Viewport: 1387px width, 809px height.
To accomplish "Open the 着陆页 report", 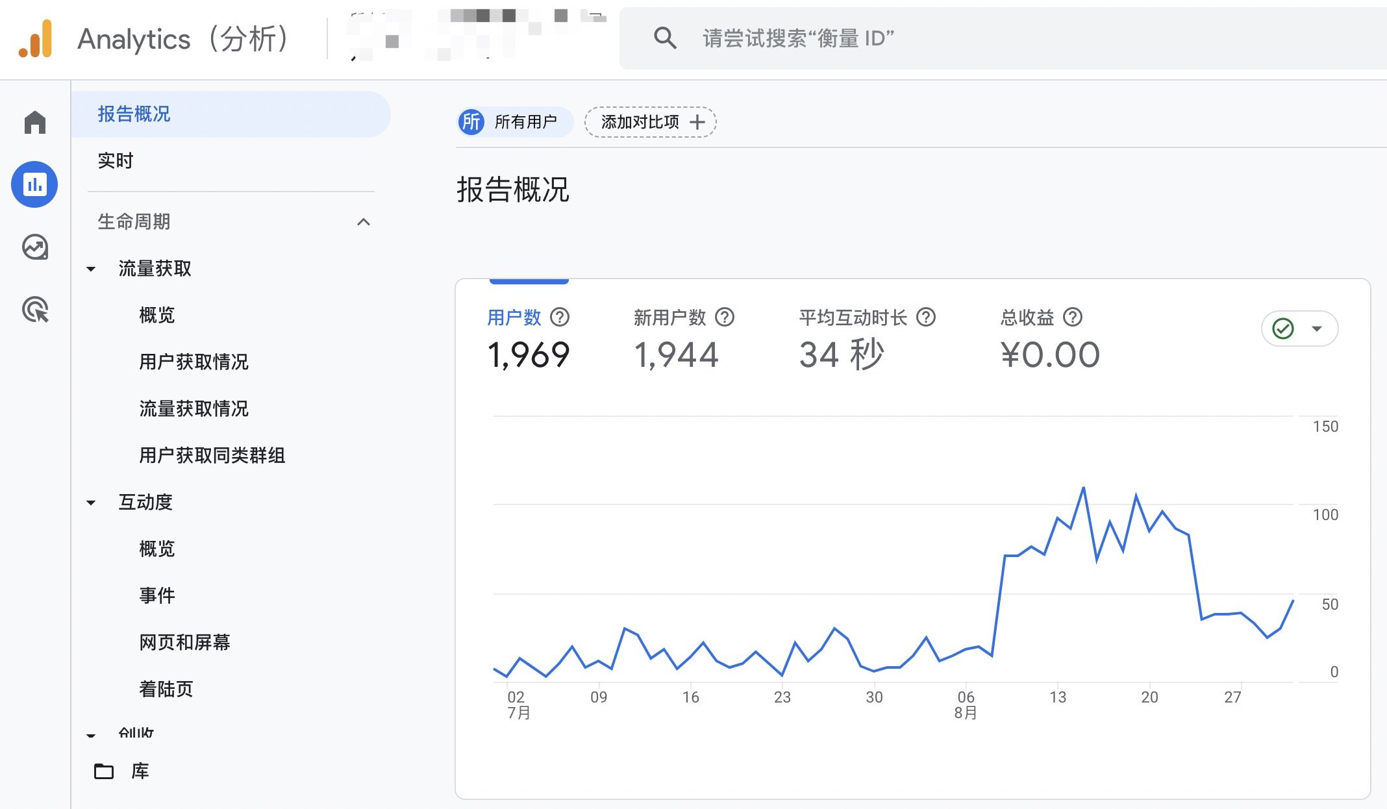I will [x=166, y=689].
